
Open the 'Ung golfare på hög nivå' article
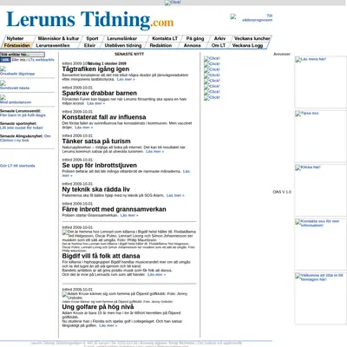pos(98,307)
